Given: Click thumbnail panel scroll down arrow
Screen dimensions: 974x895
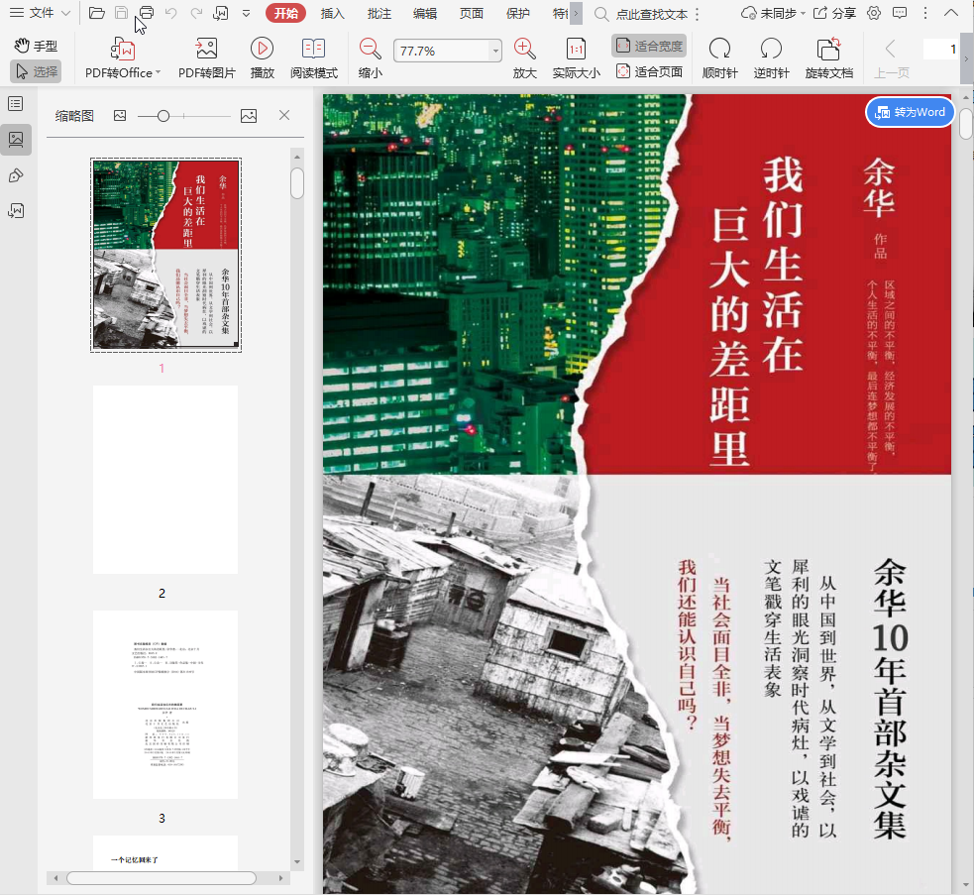Looking at the screenshot, I should (x=297, y=862).
